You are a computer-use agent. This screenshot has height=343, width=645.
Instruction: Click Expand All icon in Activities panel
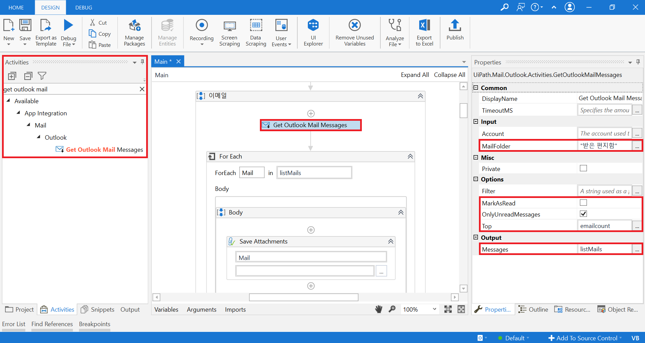coord(12,76)
